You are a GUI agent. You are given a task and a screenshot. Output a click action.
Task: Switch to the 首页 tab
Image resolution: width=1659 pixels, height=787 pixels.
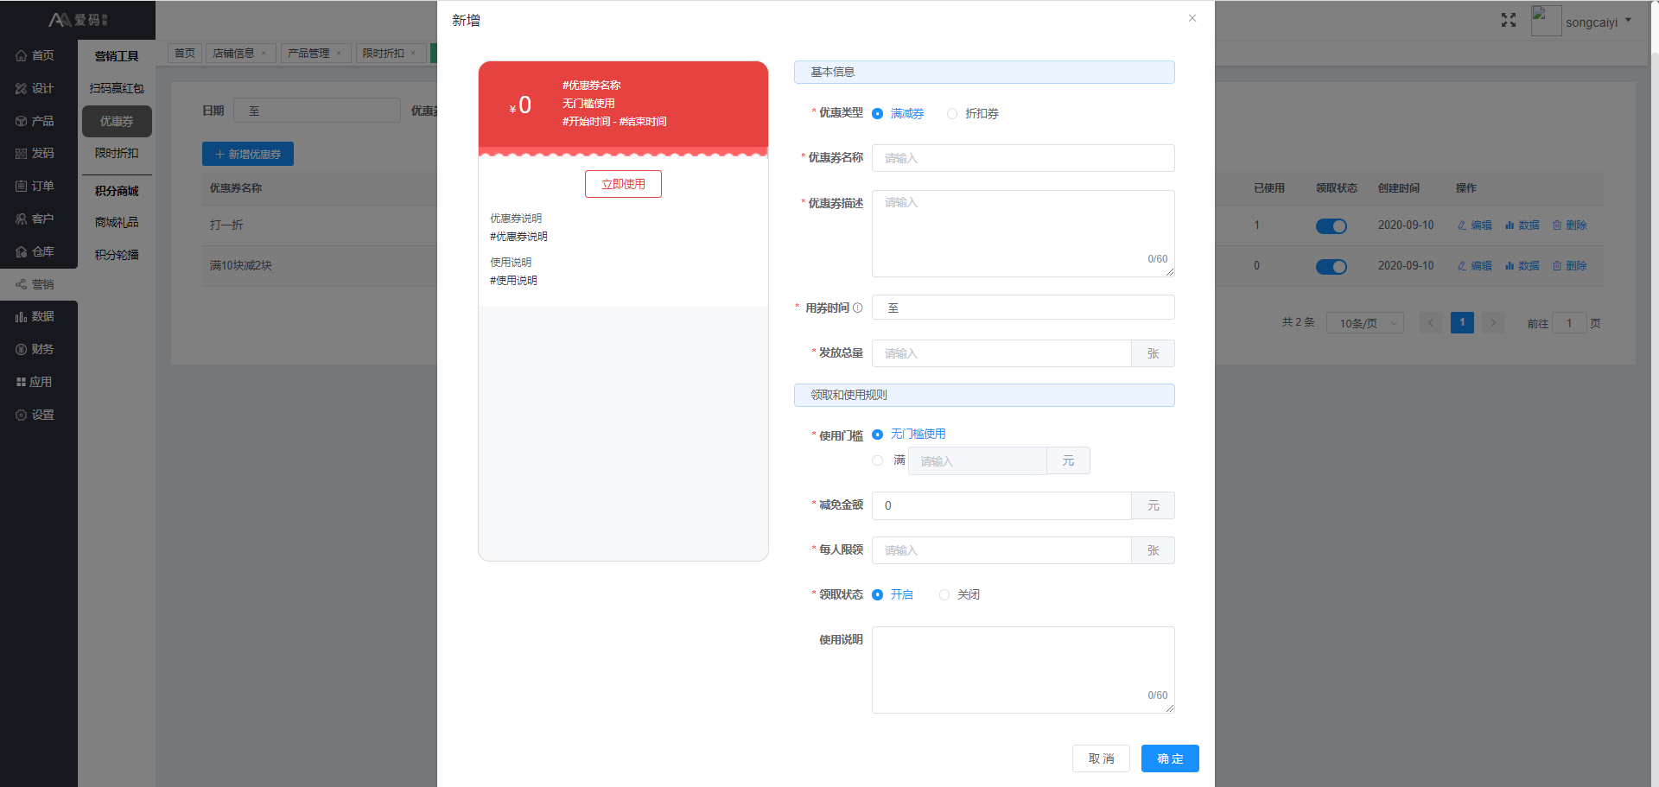tap(185, 54)
